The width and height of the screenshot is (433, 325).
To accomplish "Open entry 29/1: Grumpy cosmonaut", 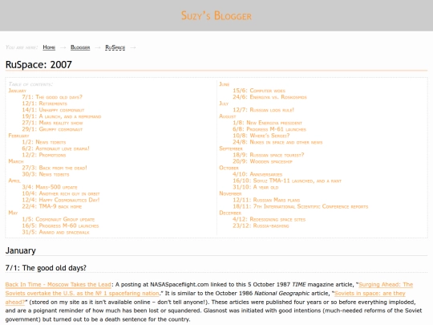I will [52, 129].
